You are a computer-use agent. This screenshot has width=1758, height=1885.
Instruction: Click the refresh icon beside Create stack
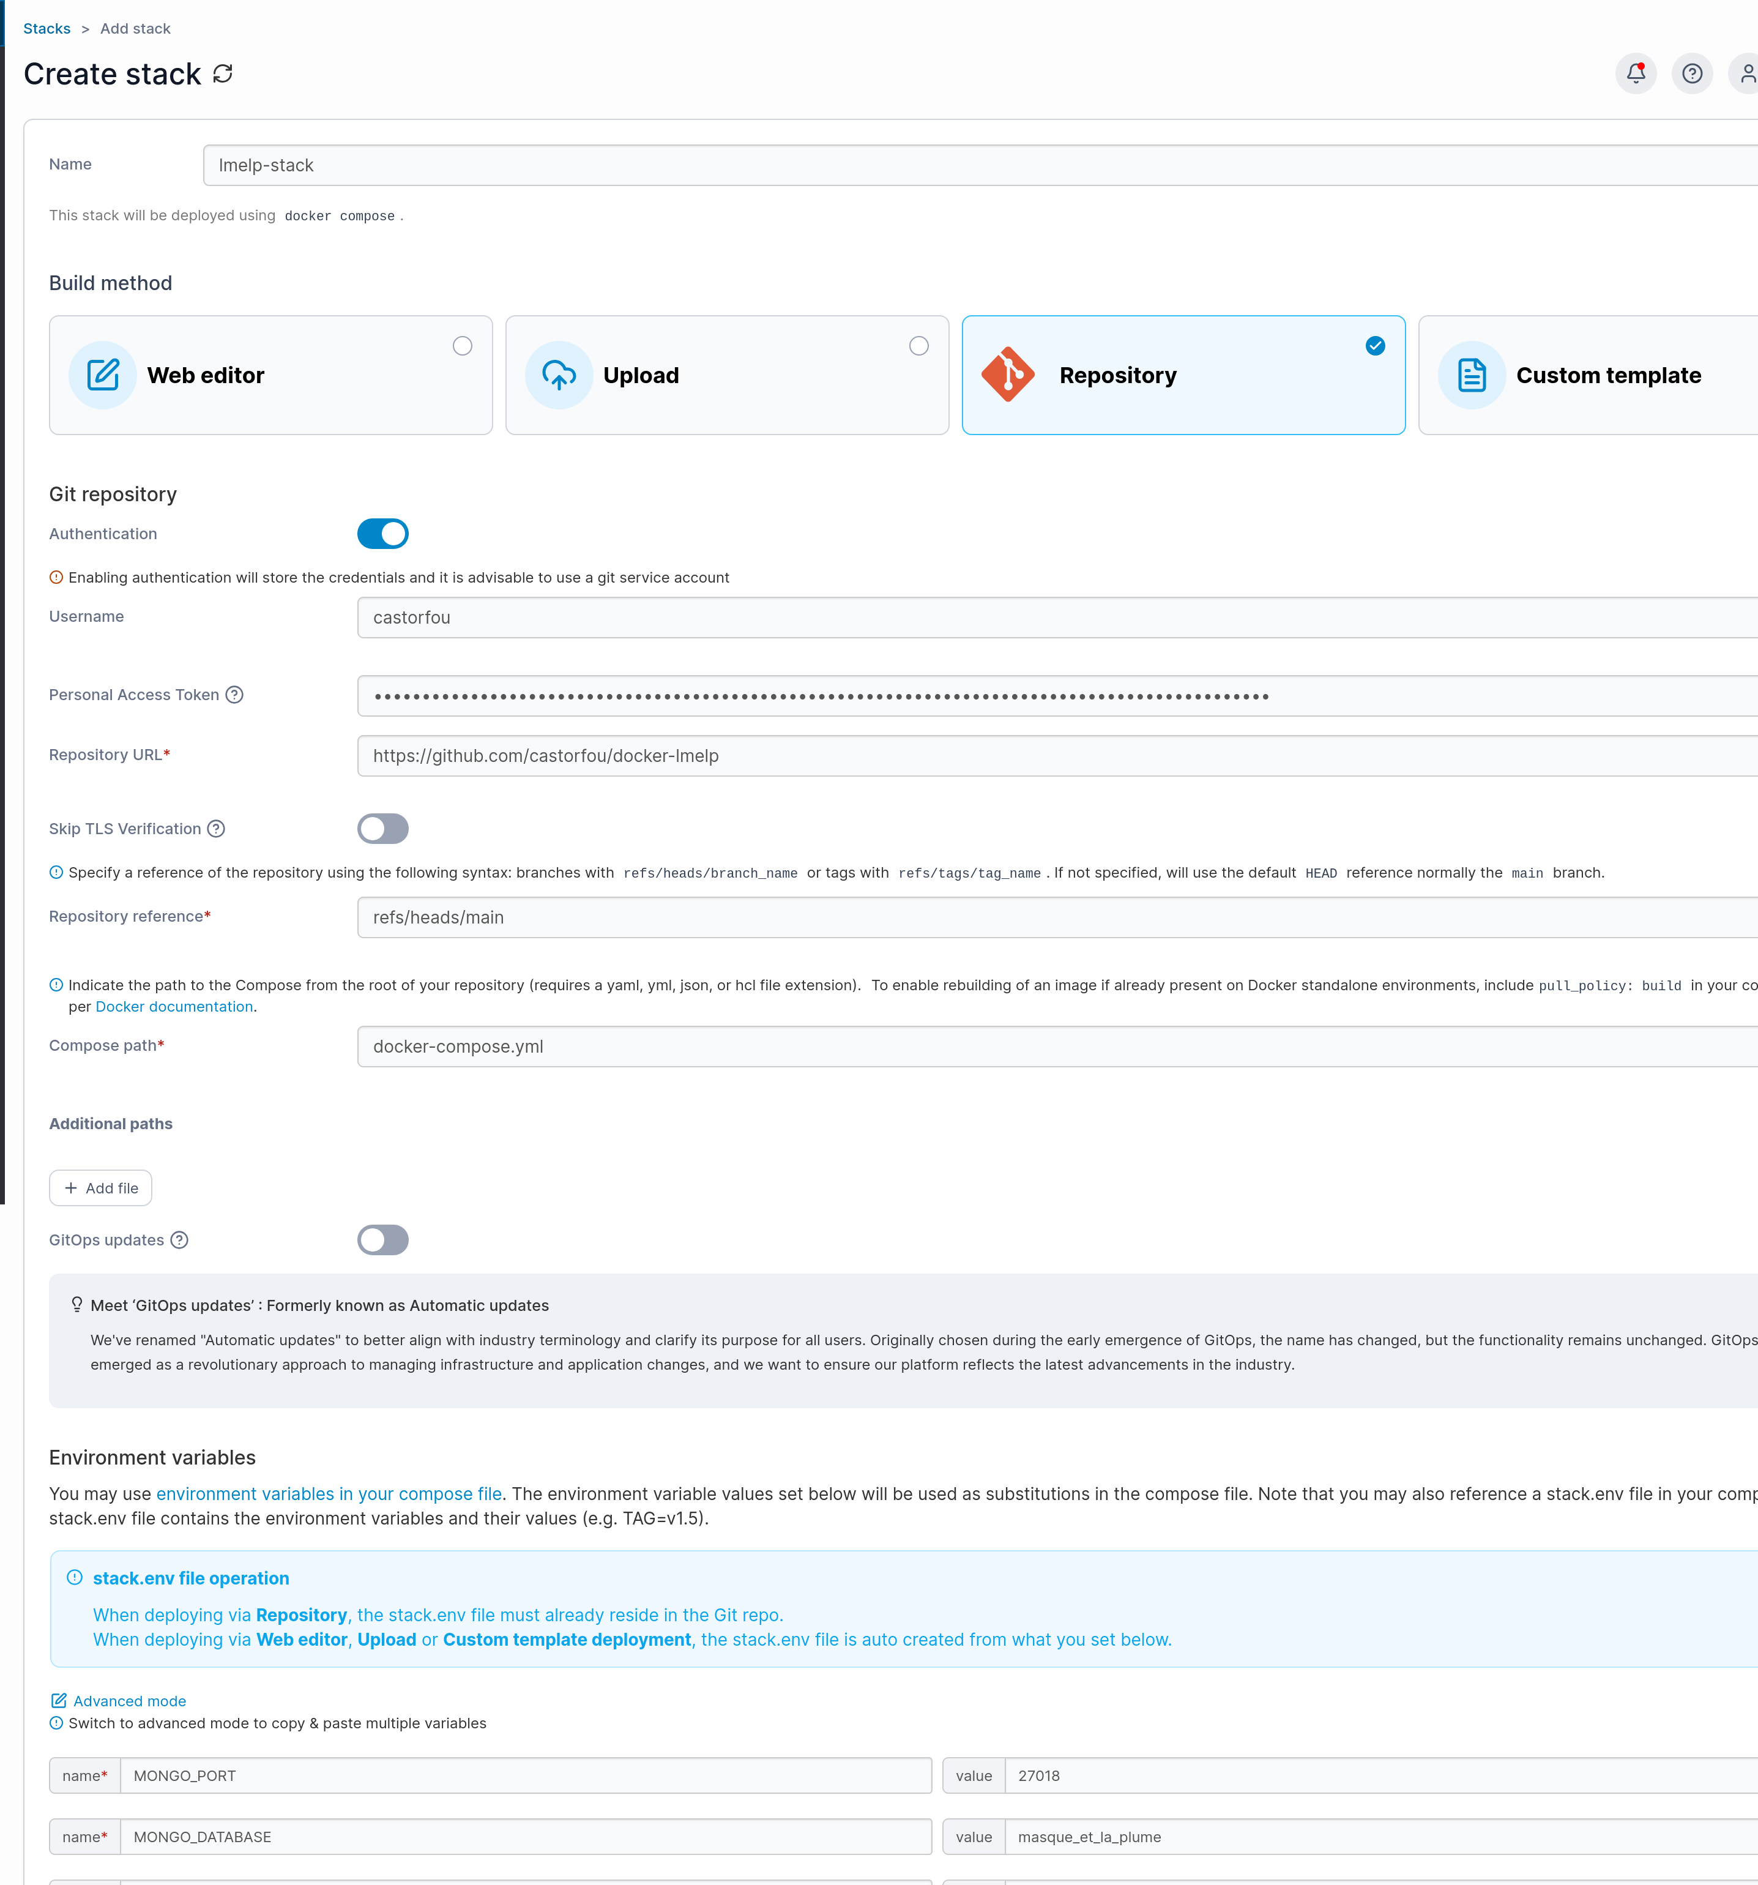(223, 74)
